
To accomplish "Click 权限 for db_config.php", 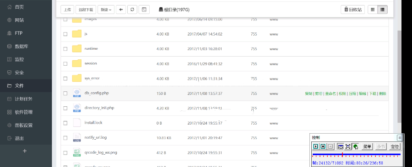I will point(342,94).
